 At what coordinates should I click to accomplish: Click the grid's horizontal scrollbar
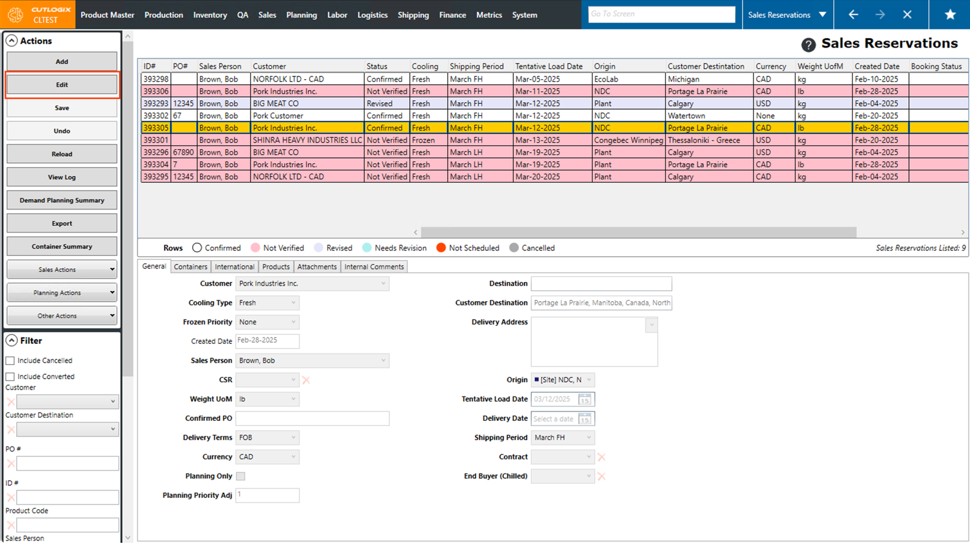point(638,232)
